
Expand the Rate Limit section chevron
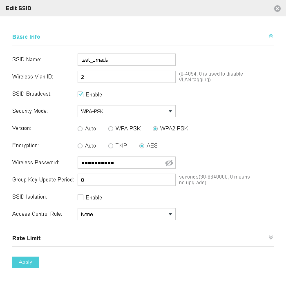click(270, 237)
